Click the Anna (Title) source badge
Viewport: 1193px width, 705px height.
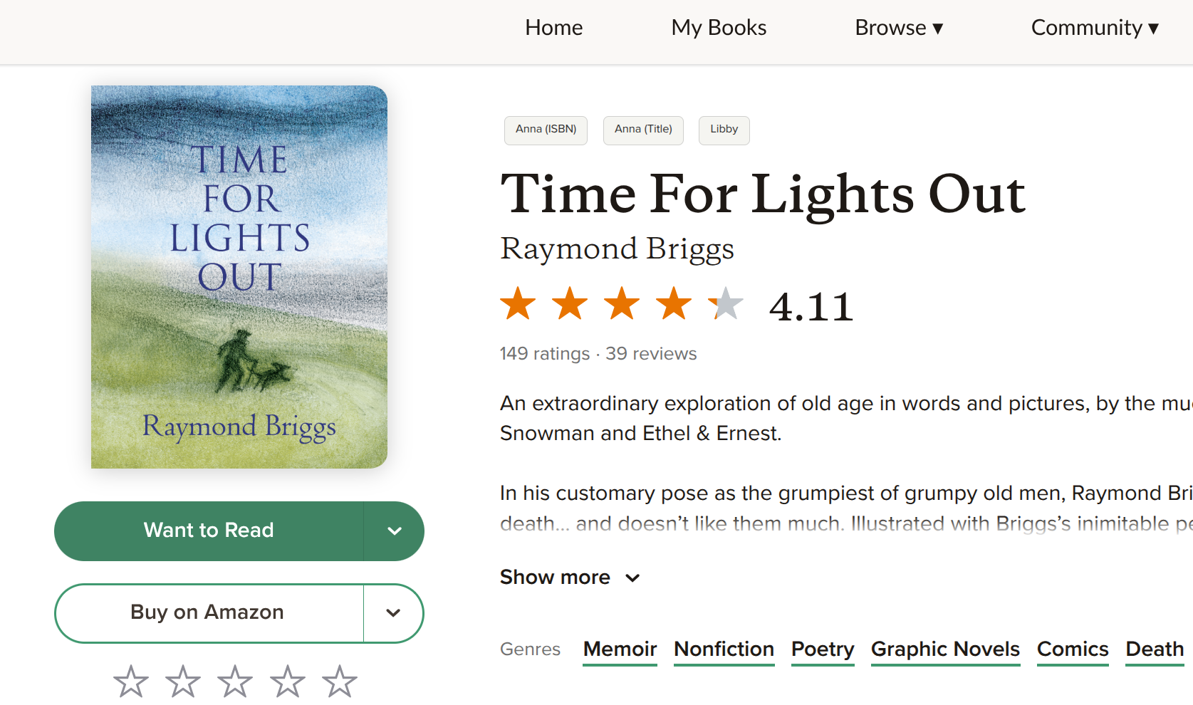pyautogui.click(x=642, y=130)
